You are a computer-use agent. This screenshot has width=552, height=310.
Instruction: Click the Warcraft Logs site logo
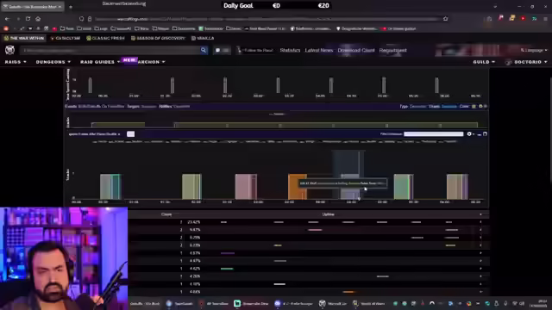tap(9, 50)
